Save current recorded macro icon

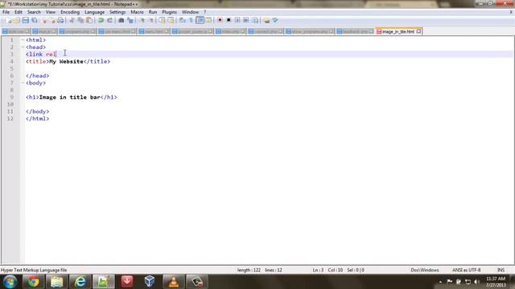pyautogui.click(x=255, y=20)
